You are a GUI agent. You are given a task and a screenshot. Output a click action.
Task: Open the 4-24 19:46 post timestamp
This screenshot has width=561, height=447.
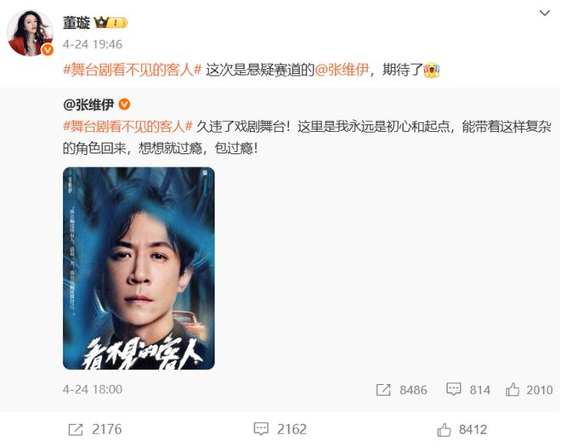[93, 44]
